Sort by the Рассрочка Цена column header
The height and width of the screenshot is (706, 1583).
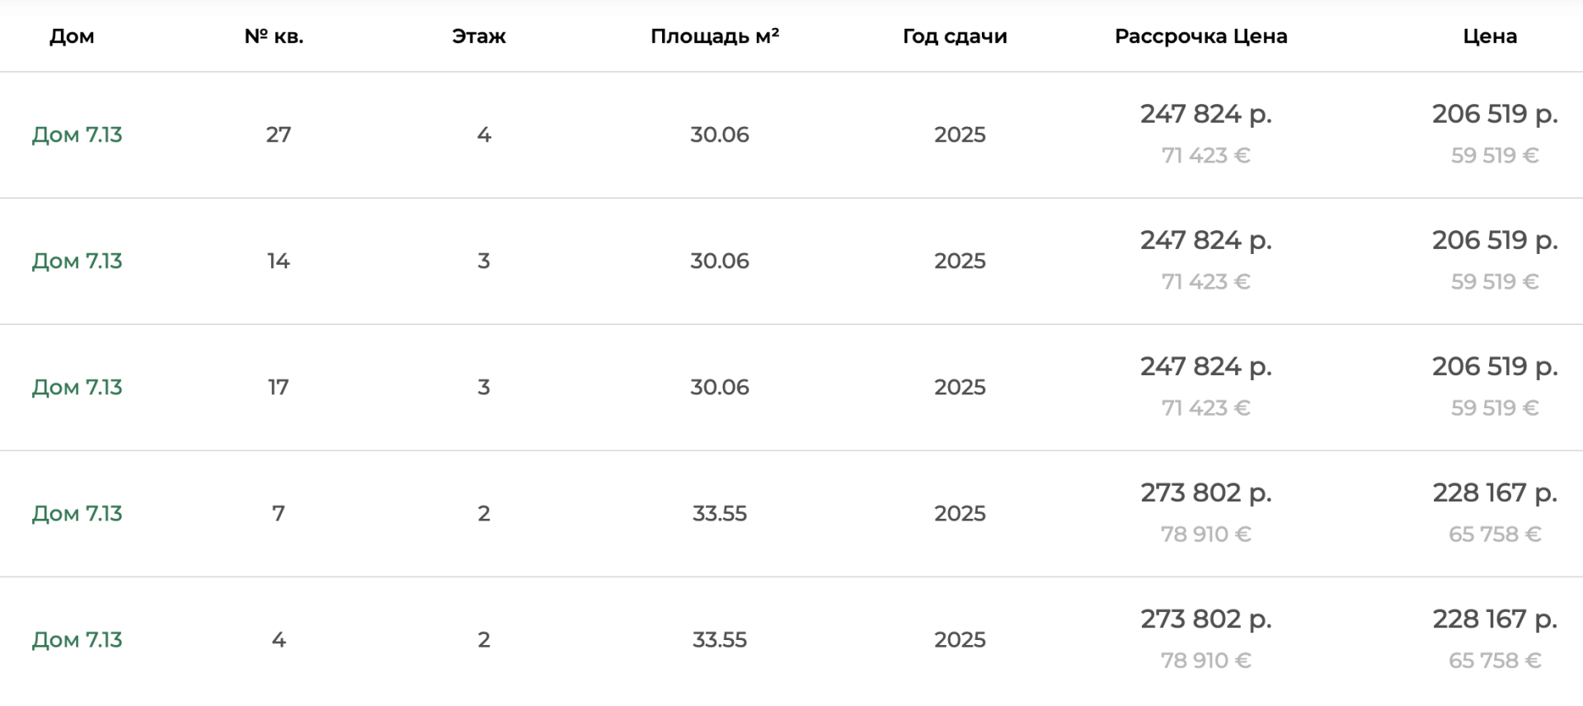(1202, 36)
